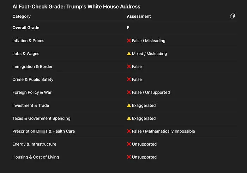
Task: Click red X icon for Crime & Public Safety
Action: pyautogui.click(x=129, y=79)
